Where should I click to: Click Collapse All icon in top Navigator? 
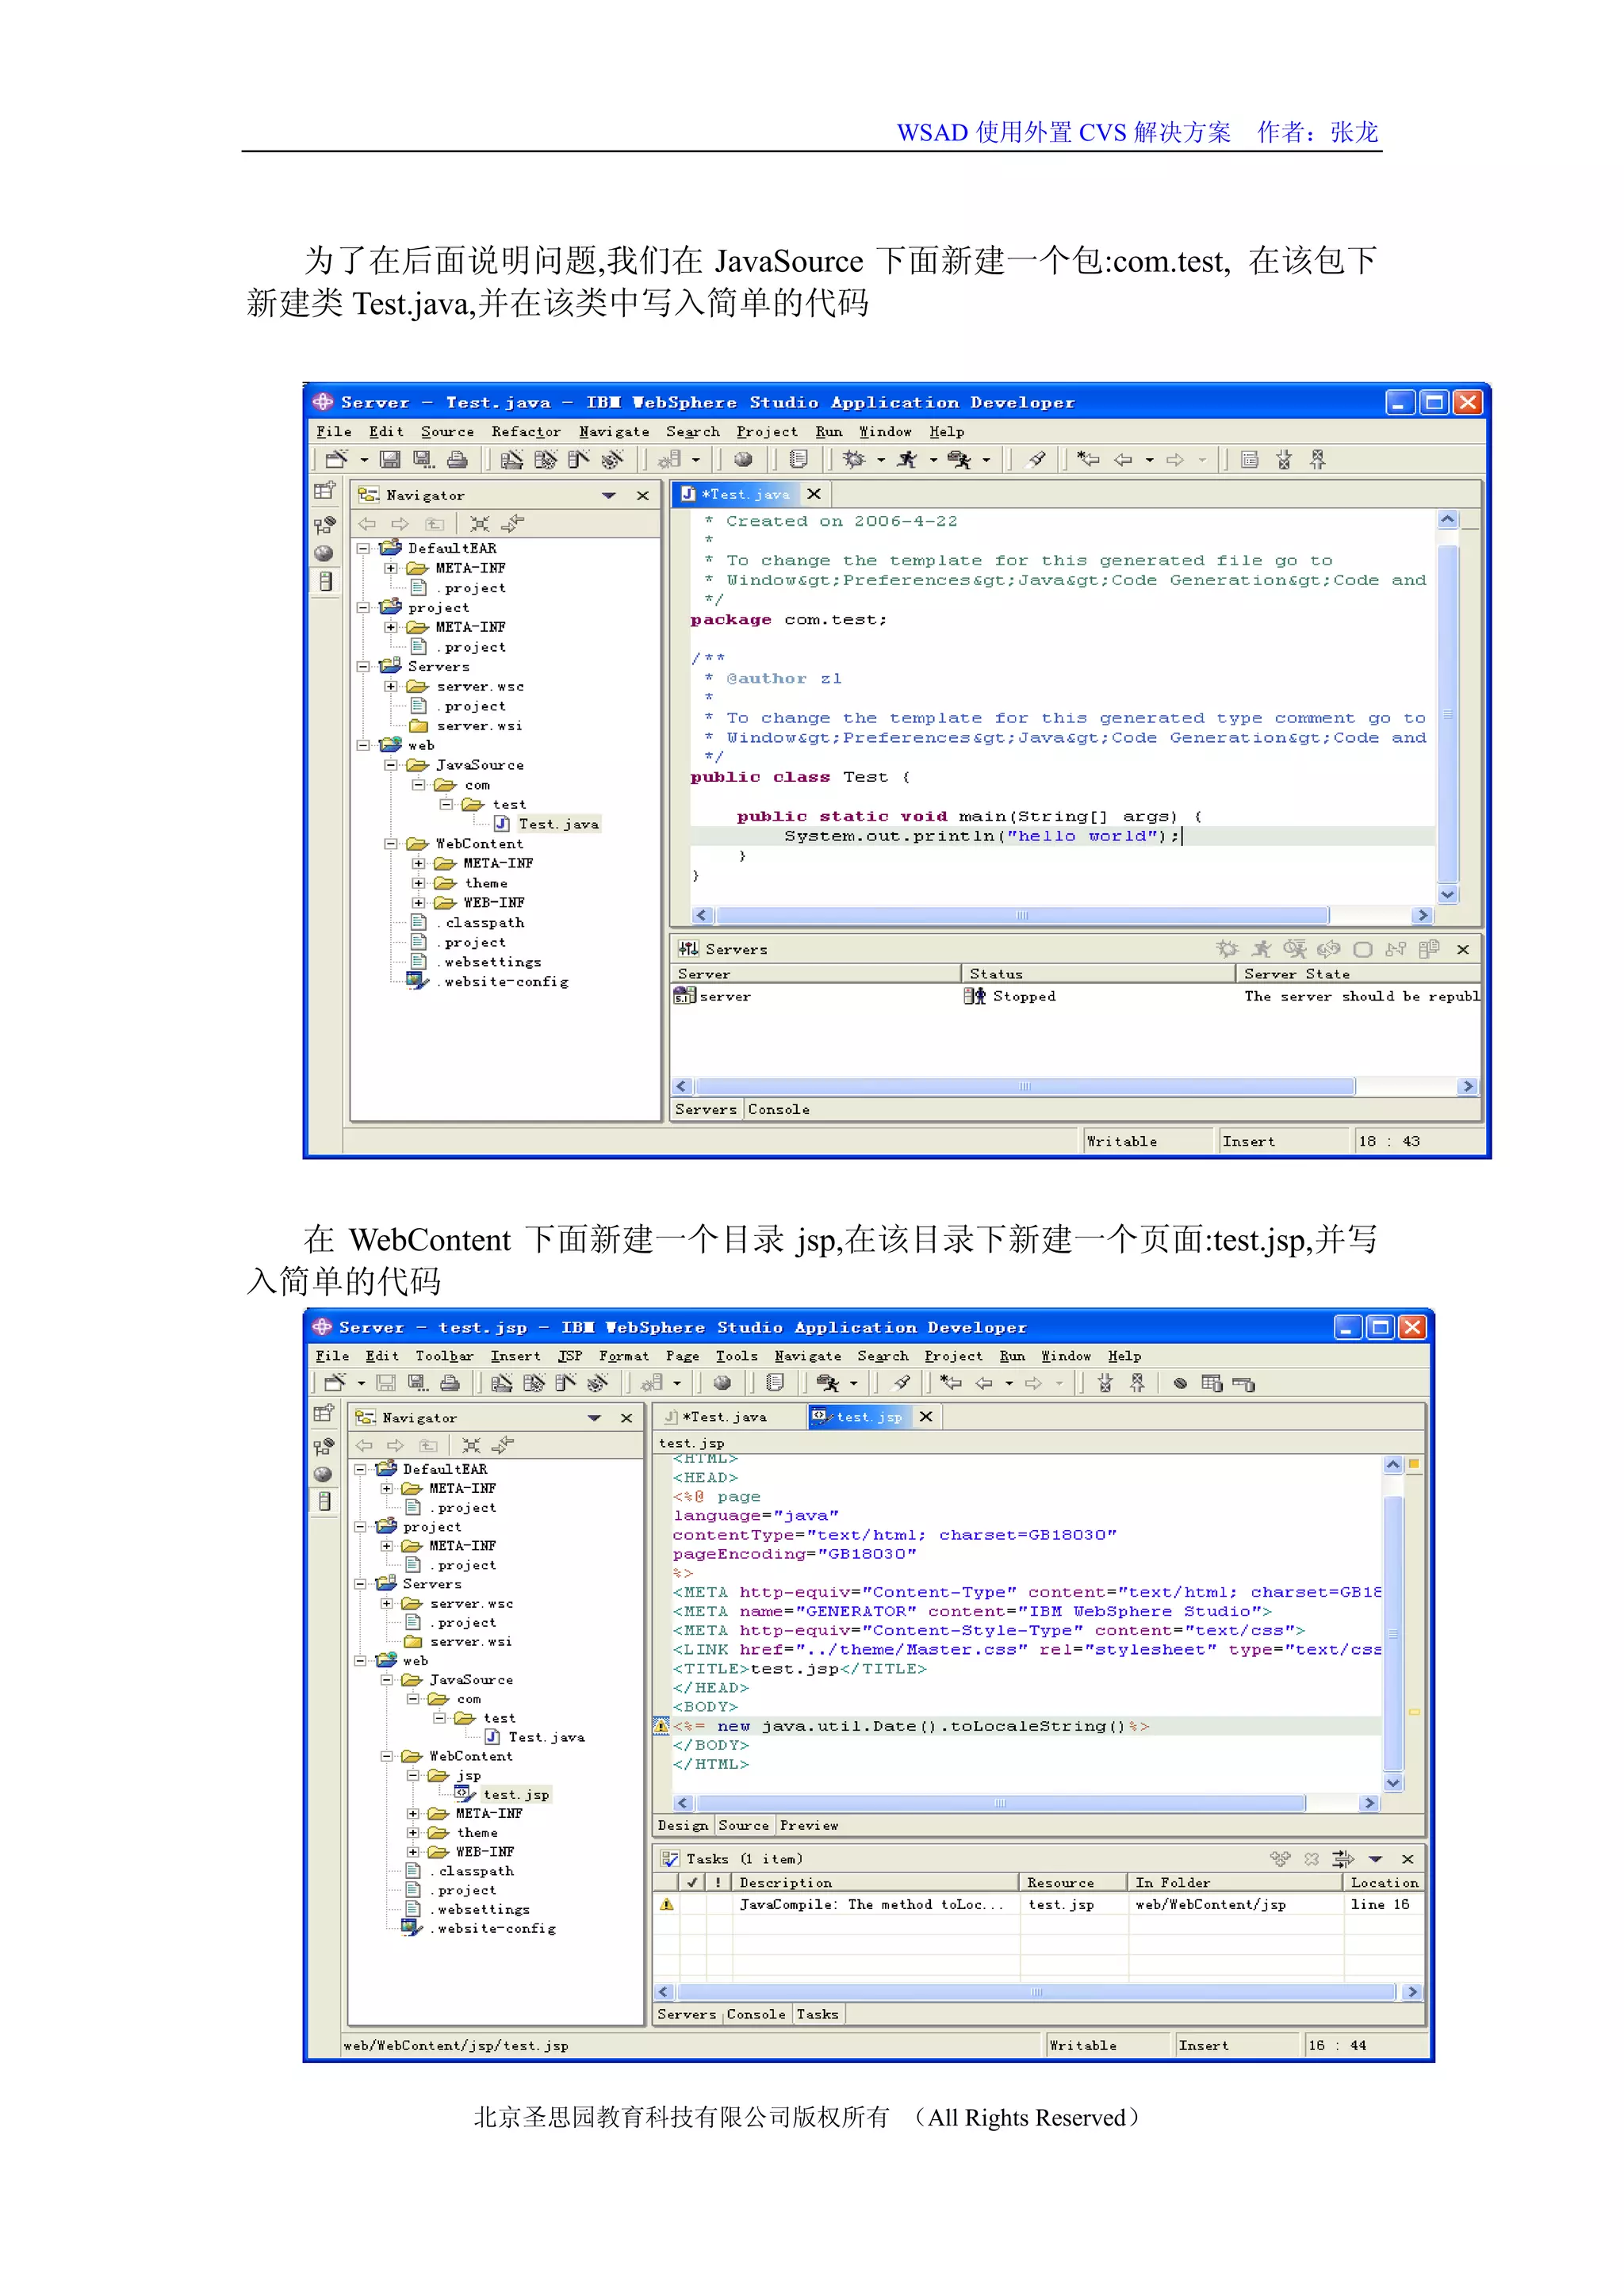480,524
